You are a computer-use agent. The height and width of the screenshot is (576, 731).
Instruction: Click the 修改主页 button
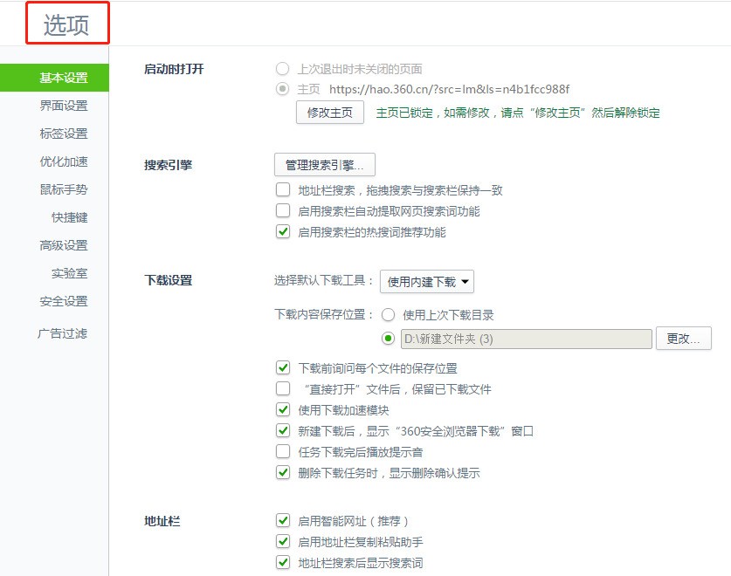click(330, 113)
